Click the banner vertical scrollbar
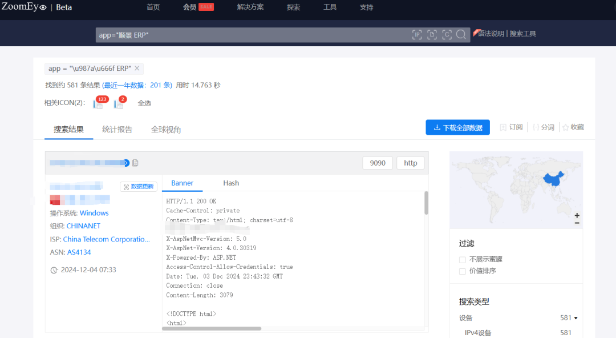The image size is (616, 338). pyautogui.click(x=426, y=203)
